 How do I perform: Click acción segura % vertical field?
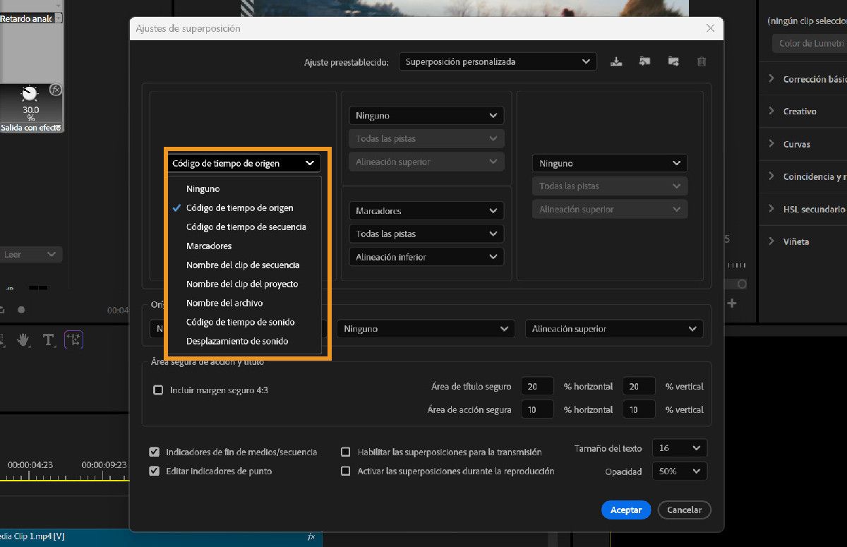(639, 409)
